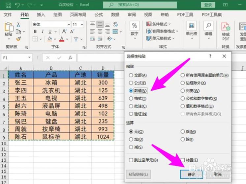Click the Format Painter brush icon
The image size is (246, 184).
18,39
